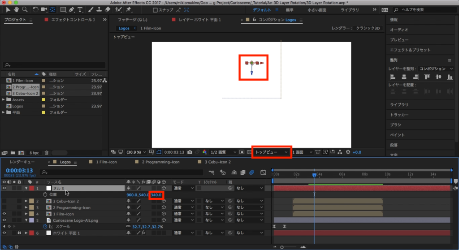Pick the Type (T) tool
Screen dimensions: 459x250
[x=81, y=9]
